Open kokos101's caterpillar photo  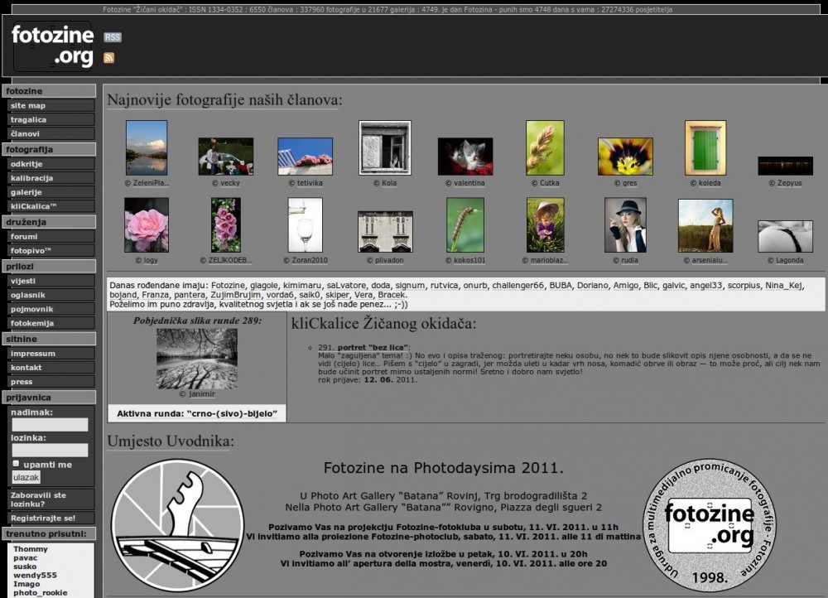(465, 225)
